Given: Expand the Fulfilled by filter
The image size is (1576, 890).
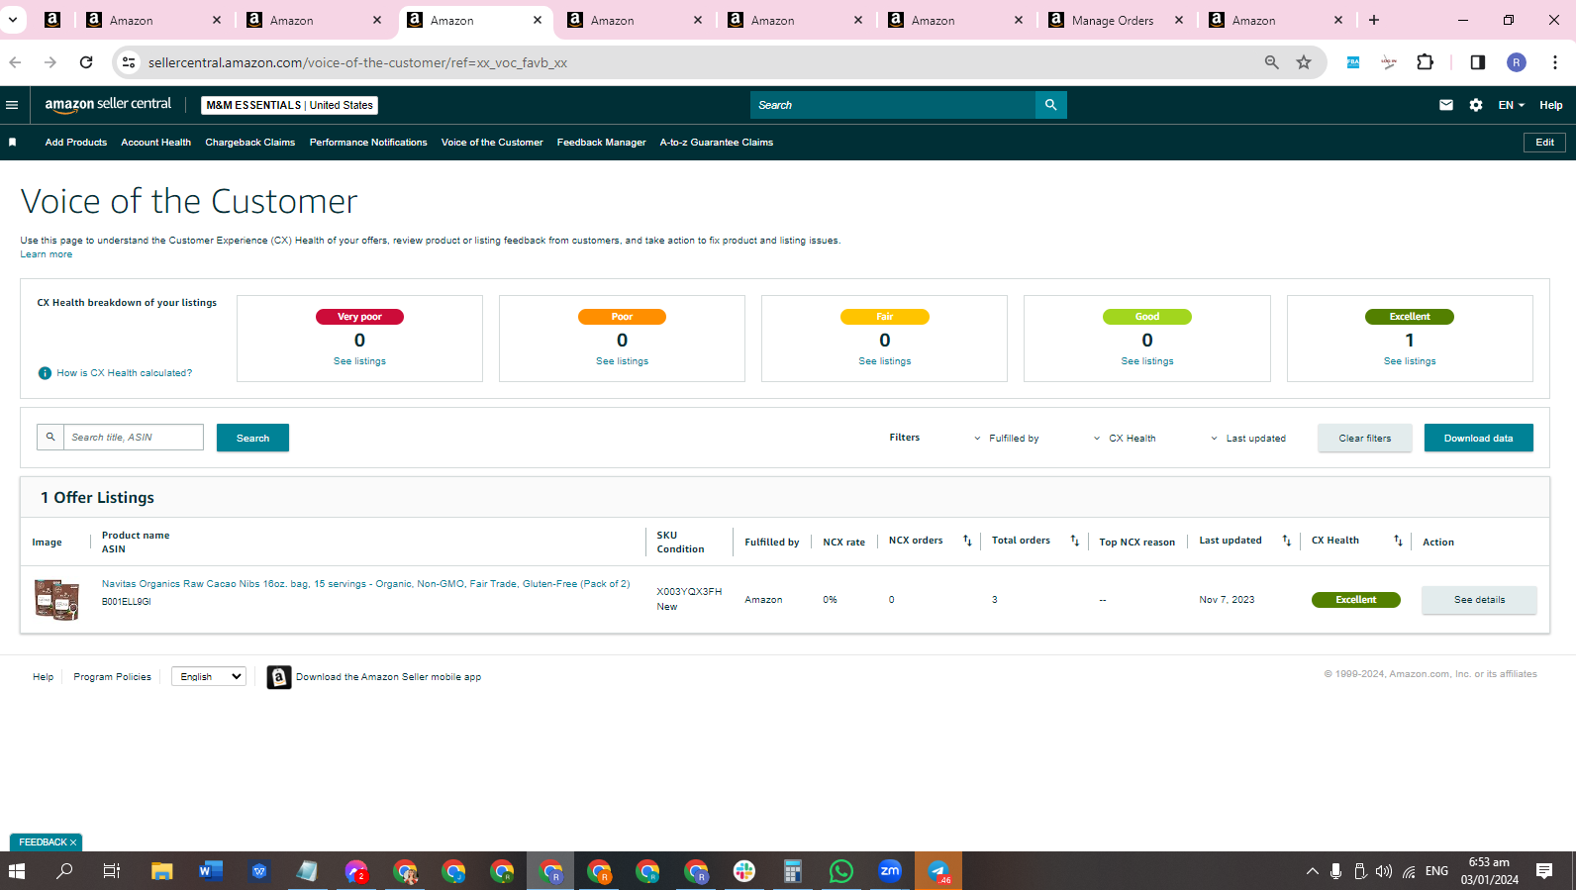Looking at the screenshot, I should pyautogui.click(x=1007, y=439).
